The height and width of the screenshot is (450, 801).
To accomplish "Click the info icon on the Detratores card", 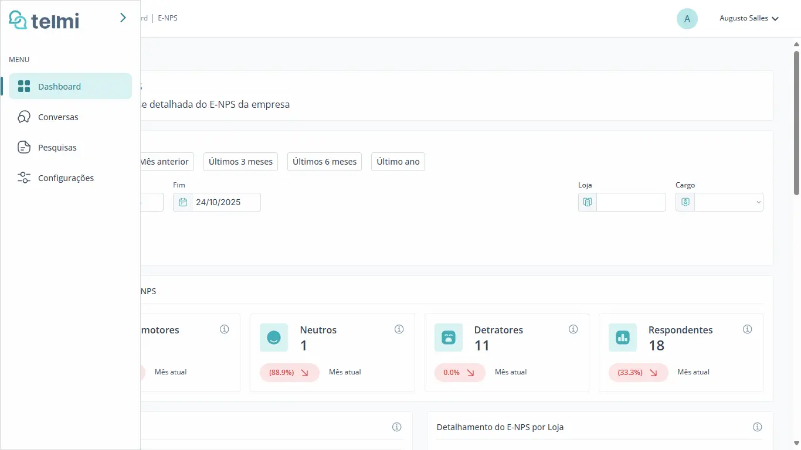I will 573,329.
